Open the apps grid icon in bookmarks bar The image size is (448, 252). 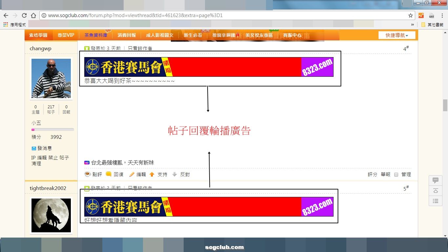point(6,24)
